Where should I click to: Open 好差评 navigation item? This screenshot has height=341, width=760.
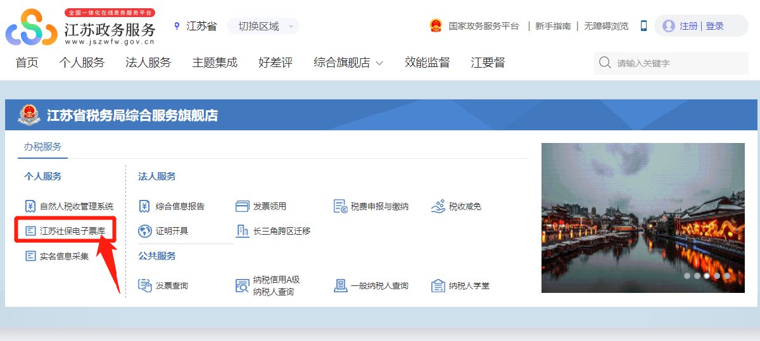point(275,63)
